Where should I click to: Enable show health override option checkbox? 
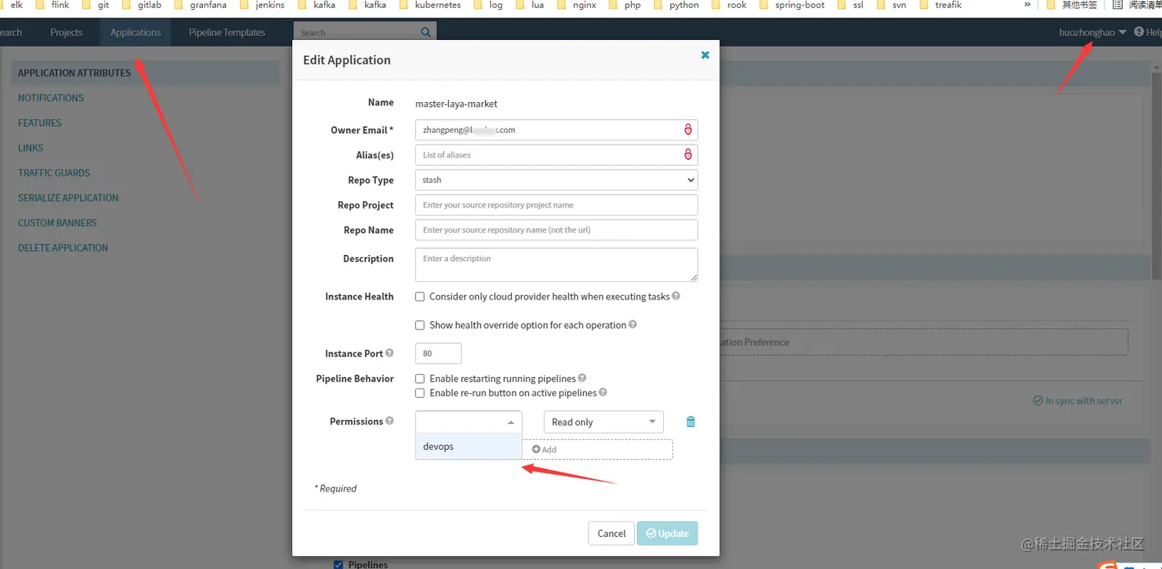[x=420, y=325]
